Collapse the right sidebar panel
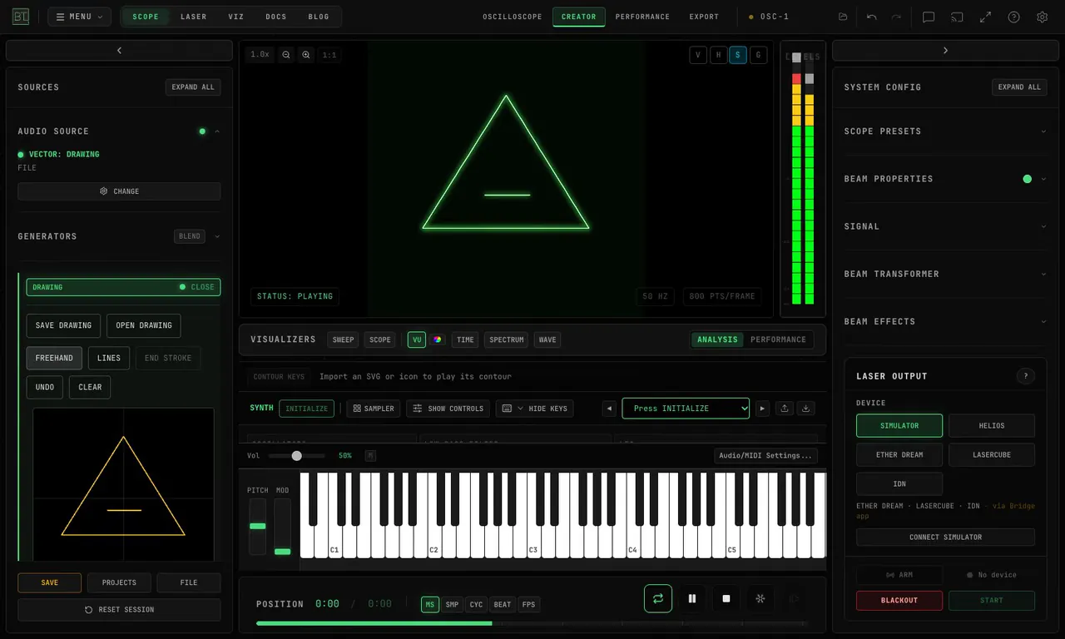This screenshot has width=1065, height=639. point(945,51)
